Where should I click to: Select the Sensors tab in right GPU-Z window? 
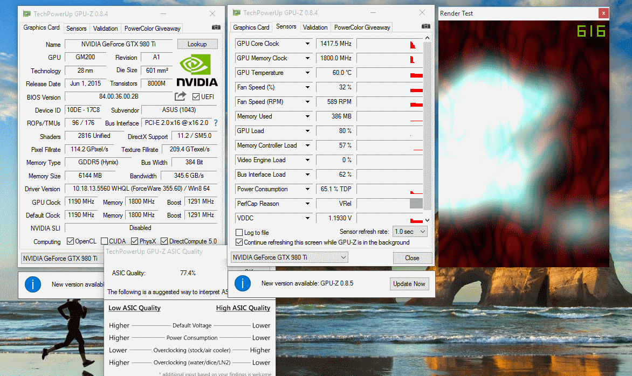pyautogui.click(x=286, y=26)
